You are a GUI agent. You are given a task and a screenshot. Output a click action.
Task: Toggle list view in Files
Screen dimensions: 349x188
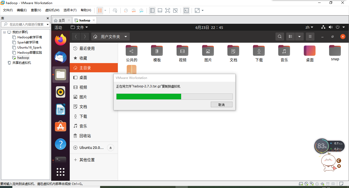(290, 37)
